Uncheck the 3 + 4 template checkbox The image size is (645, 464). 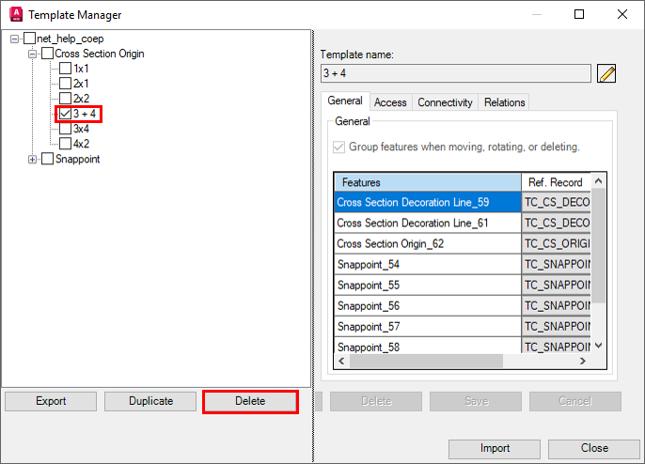[x=65, y=114]
